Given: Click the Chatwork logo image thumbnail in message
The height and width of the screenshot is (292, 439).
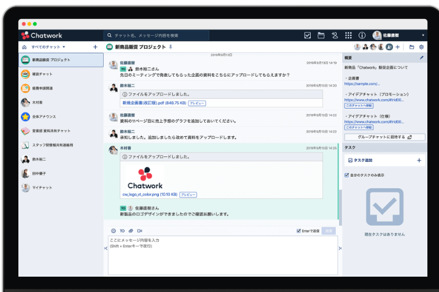Looking at the screenshot, I should pyautogui.click(x=145, y=178).
